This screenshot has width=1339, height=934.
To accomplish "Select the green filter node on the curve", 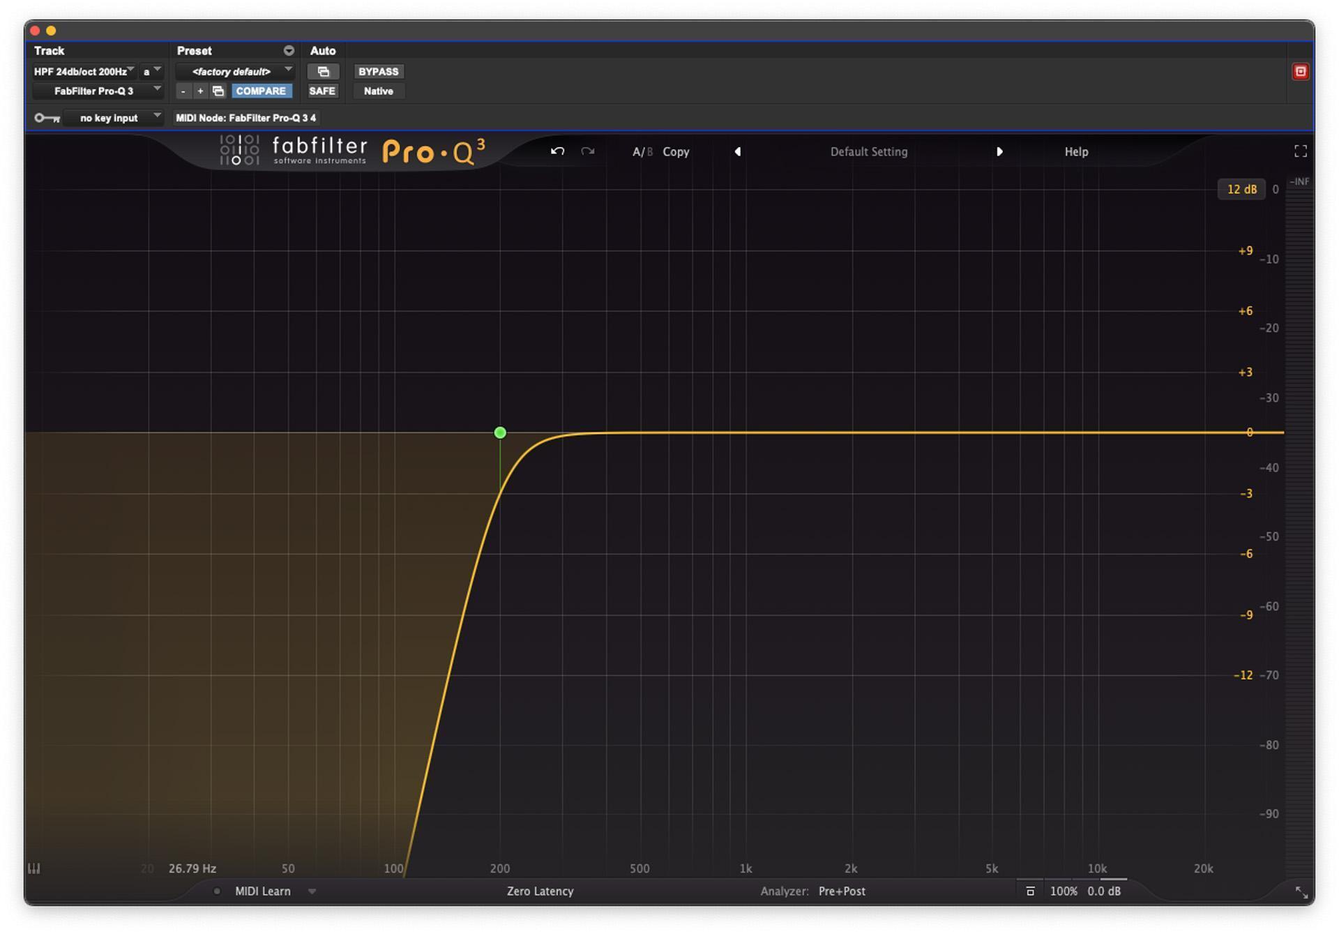I will 500,432.
